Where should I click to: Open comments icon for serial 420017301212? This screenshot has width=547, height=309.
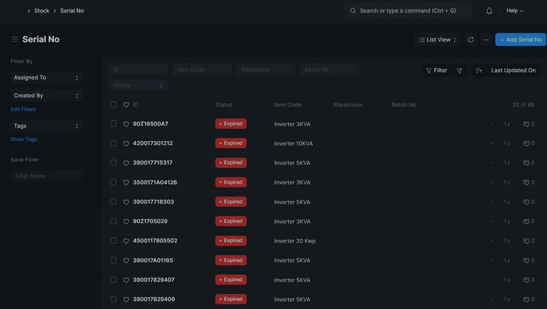click(x=526, y=143)
